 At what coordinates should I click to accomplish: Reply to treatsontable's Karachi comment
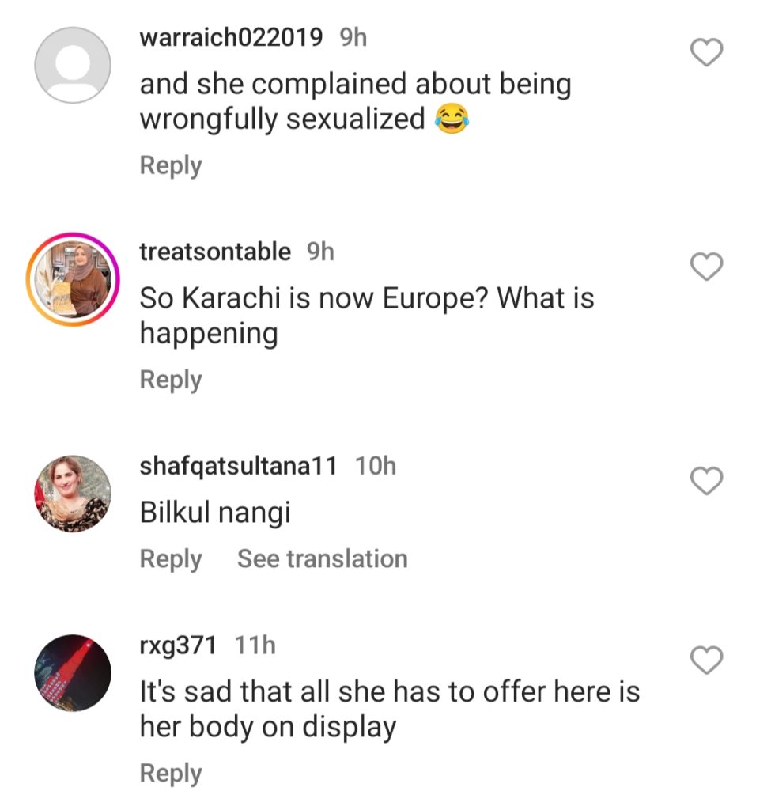[171, 380]
